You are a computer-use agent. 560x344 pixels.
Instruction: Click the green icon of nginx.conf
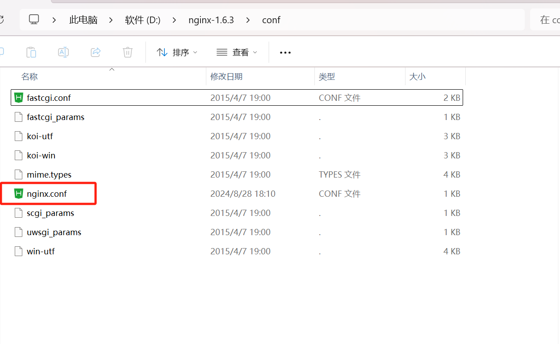point(18,194)
